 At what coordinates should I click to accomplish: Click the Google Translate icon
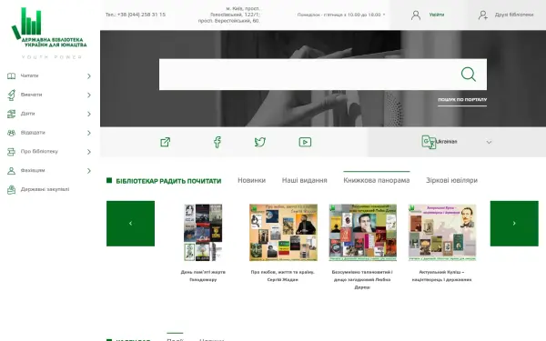point(429,142)
